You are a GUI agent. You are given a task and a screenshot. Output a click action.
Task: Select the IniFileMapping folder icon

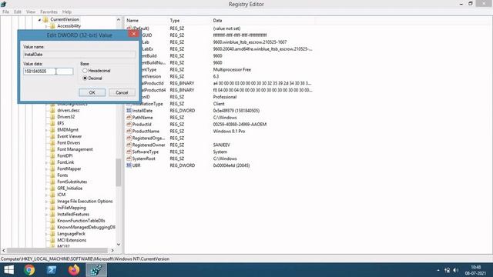click(x=52, y=208)
